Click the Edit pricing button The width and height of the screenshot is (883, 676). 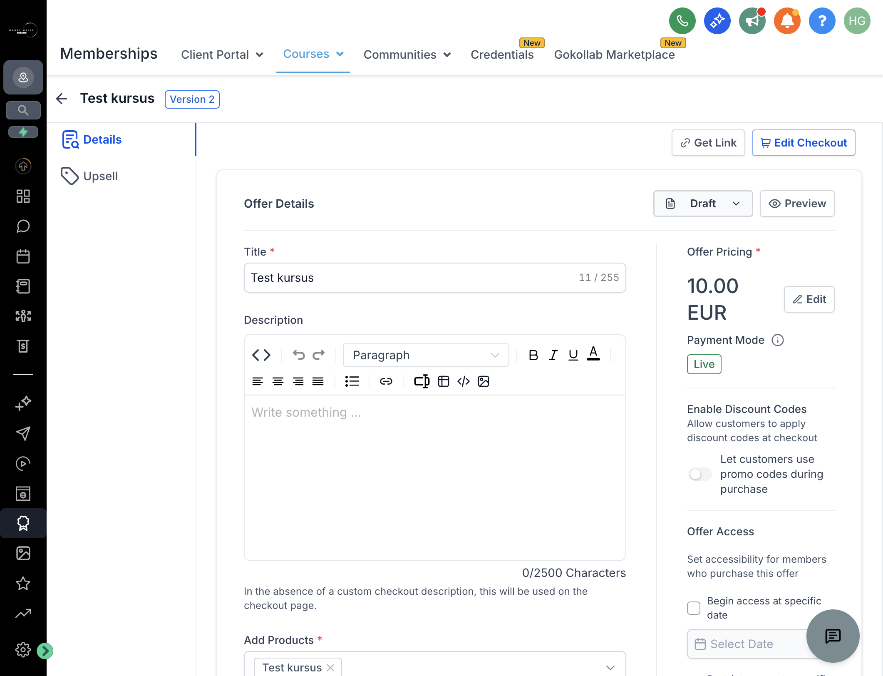point(809,299)
